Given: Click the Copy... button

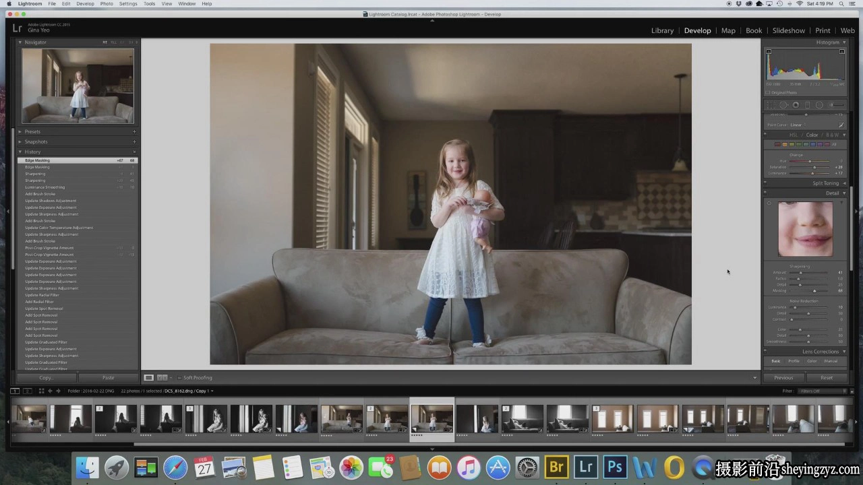Looking at the screenshot, I should tap(46, 378).
